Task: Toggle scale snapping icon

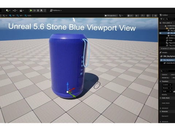Action: (26, 16)
